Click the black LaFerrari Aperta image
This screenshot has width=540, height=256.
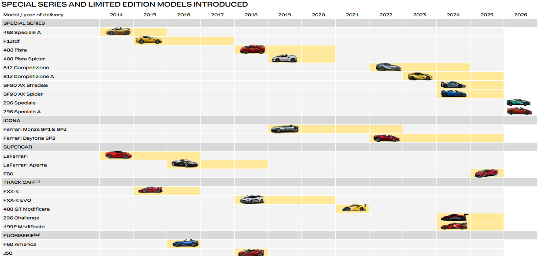click(185, 164)
